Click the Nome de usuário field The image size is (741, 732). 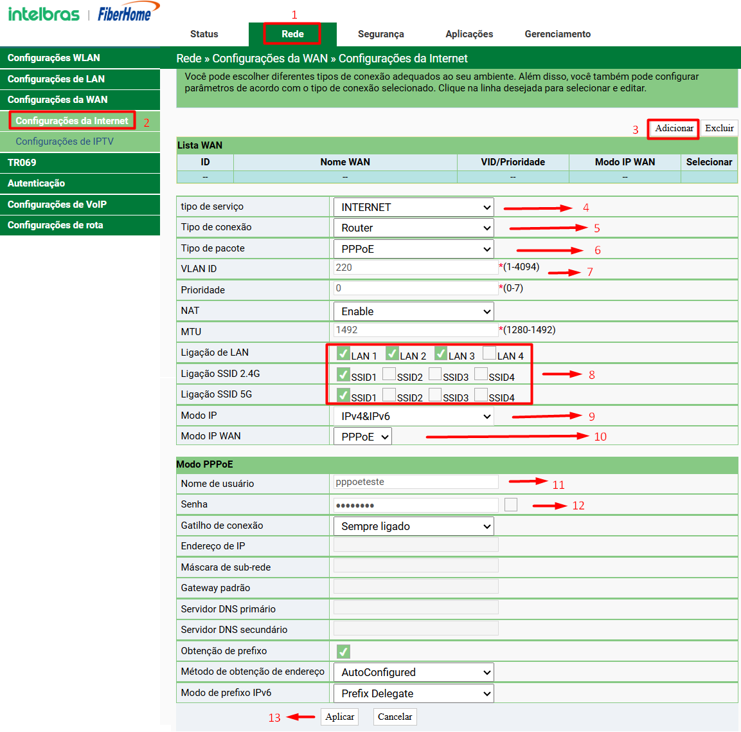[x=416, y=482]
